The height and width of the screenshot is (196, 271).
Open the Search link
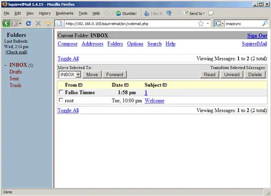point(155,44)
